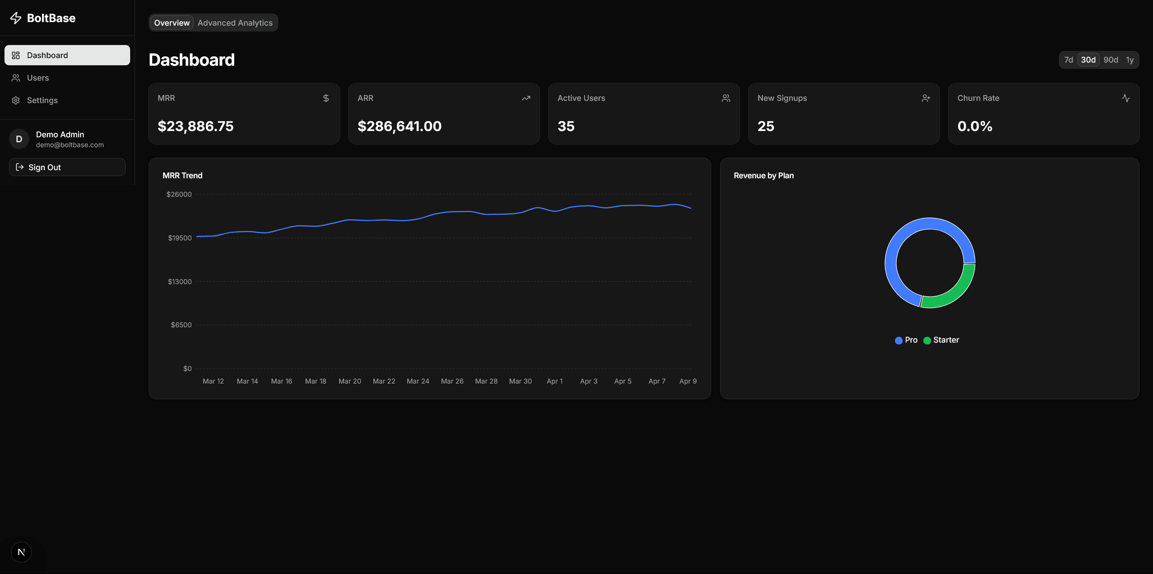Open the Next.js dev tools badge
The height and width of the screenshot is (574, 1153).
pos(21,551)
